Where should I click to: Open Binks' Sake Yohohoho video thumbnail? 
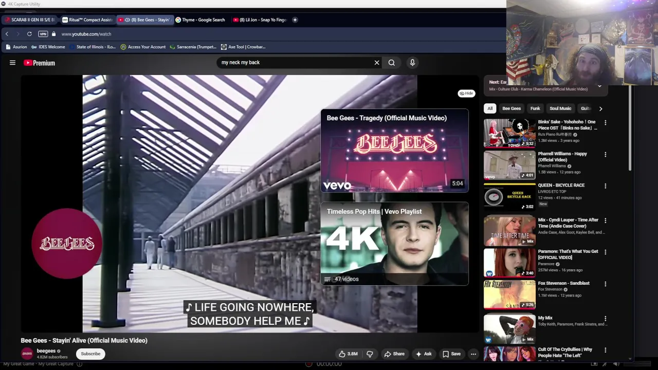point(509,133)
